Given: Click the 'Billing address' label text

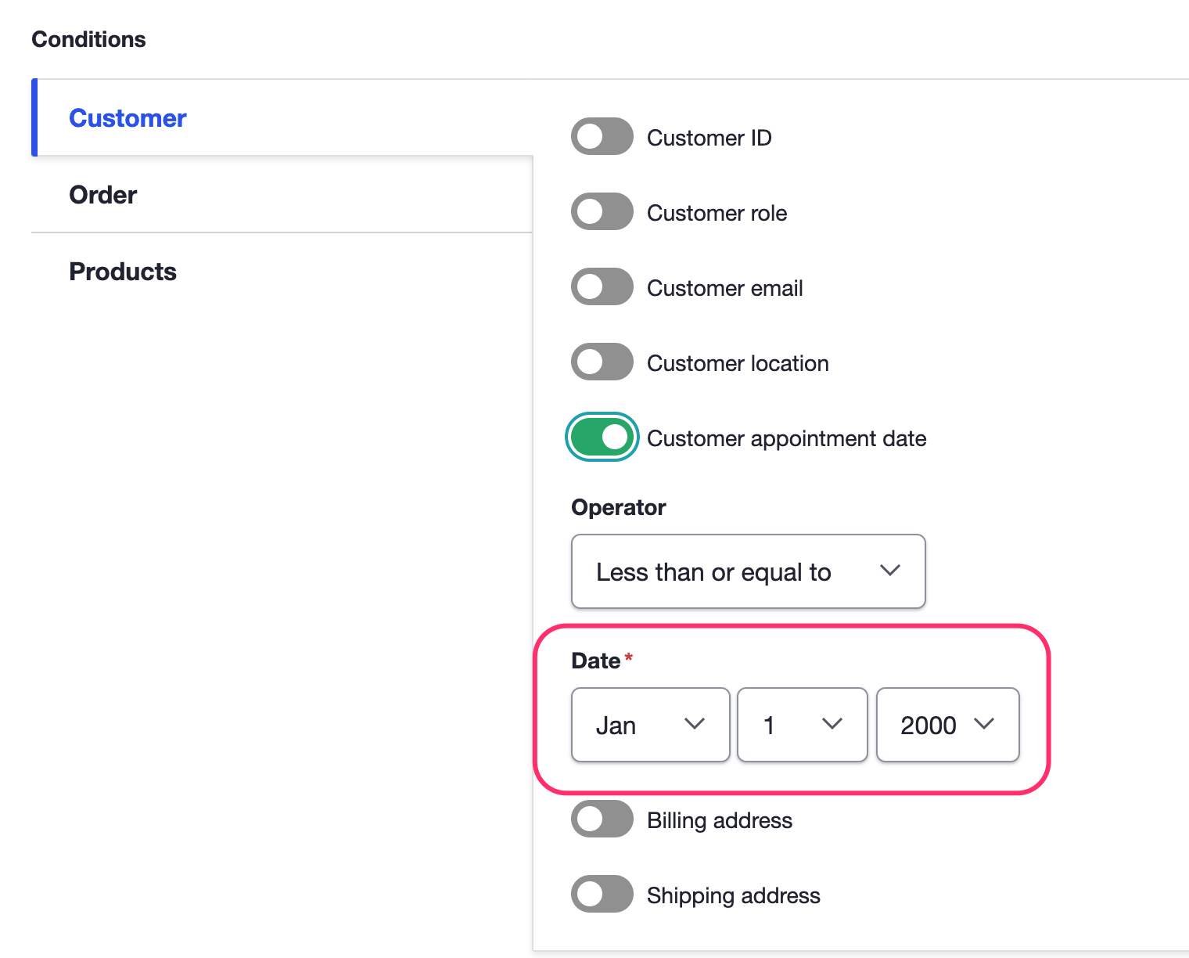Looking at the screenshot, I should click(x=719, y=820).
